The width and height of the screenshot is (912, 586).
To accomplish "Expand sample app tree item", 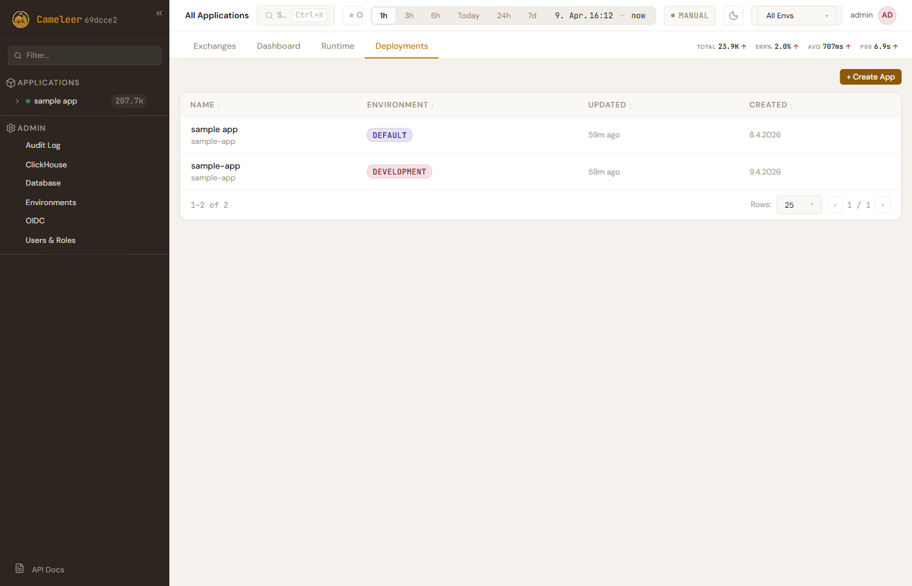I will 18,101.
